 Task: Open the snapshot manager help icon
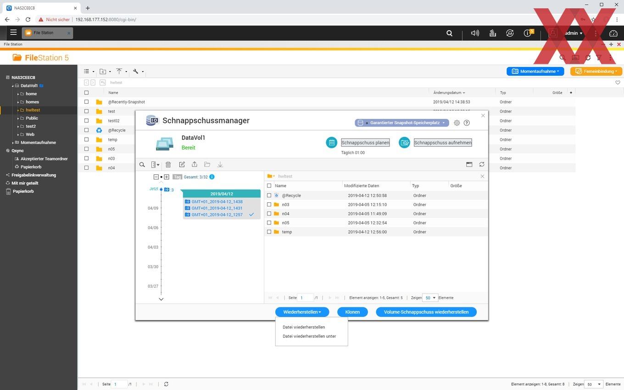point(467,123)
